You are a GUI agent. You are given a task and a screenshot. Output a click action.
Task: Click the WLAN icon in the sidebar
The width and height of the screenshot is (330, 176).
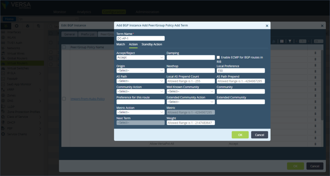3,37
